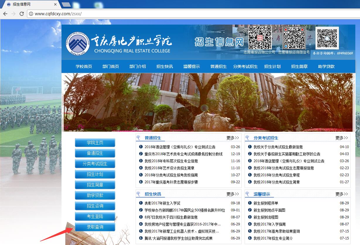
Task: Click the site info icon in address bar
Action: tap(31, 14)
